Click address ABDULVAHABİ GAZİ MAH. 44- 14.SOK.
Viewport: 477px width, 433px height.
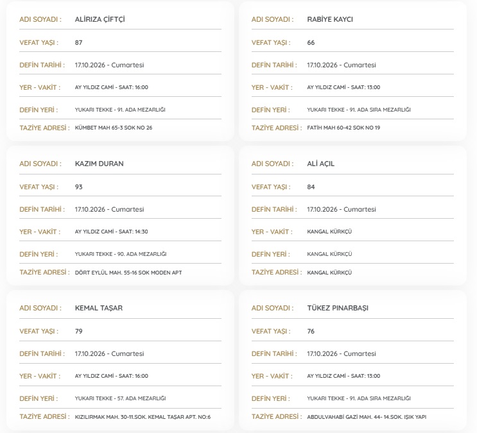(x=367, y=417)
